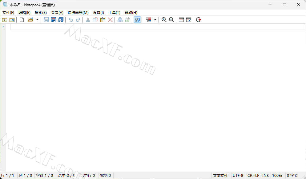The image size is (306, 179).
Task: Click the Copy icon
Action: (95, 20)
